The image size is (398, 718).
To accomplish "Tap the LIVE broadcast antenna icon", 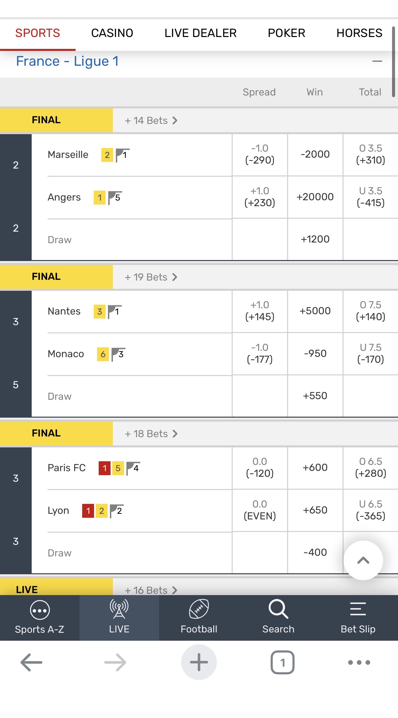I will click(x=119, y=609).
